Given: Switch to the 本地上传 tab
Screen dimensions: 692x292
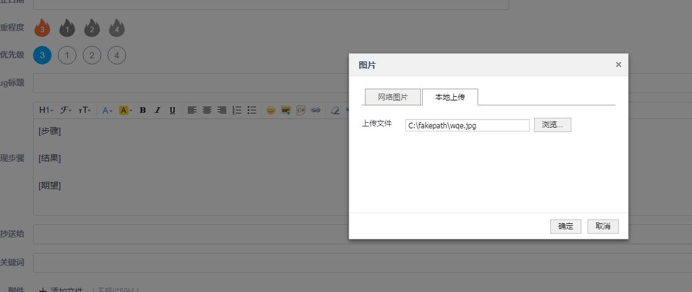Looking at the screenshot, I should [450, 97].
